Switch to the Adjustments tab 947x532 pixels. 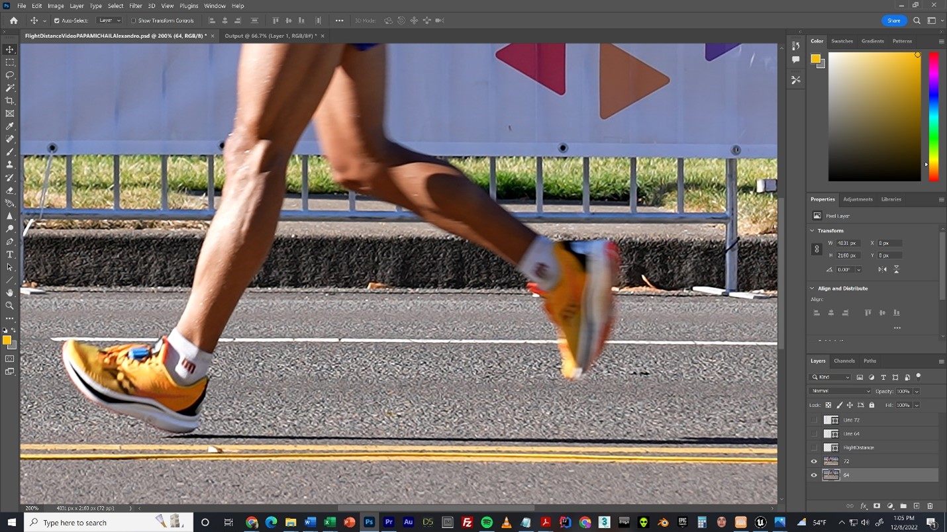858,199
